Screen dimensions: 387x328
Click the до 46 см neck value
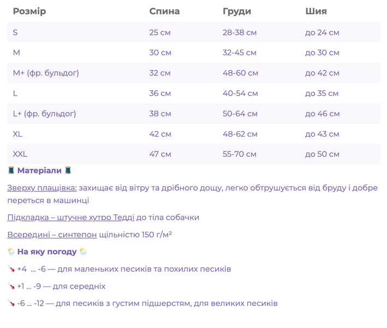323,114
